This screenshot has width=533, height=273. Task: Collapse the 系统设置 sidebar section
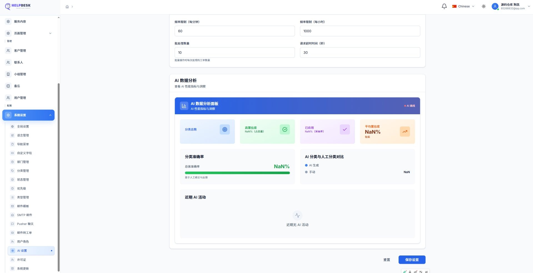tap(28, 115)
